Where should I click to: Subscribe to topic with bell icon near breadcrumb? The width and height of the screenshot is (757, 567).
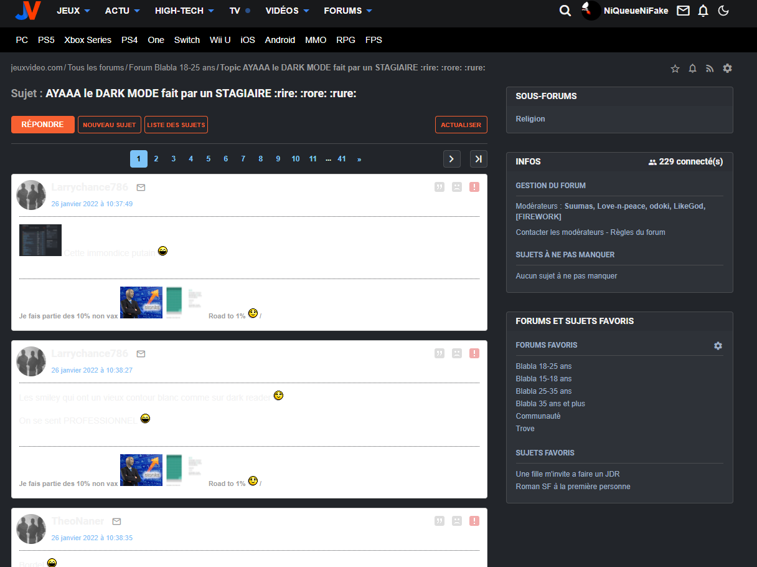click(x=692, y=69)
